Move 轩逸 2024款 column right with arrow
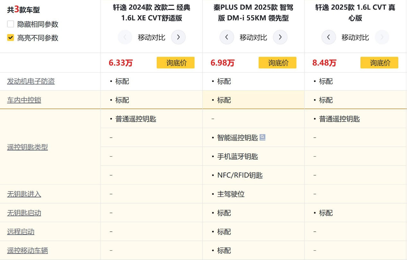 (178, 37)
